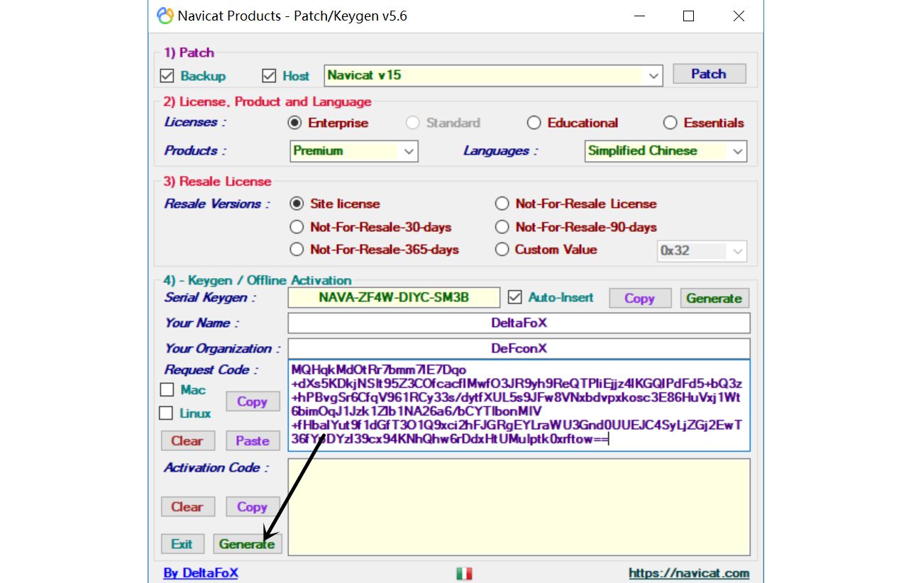This screenshot has width=911, height=583.
Task: Clear the Activation Code field
Action: 187,506
